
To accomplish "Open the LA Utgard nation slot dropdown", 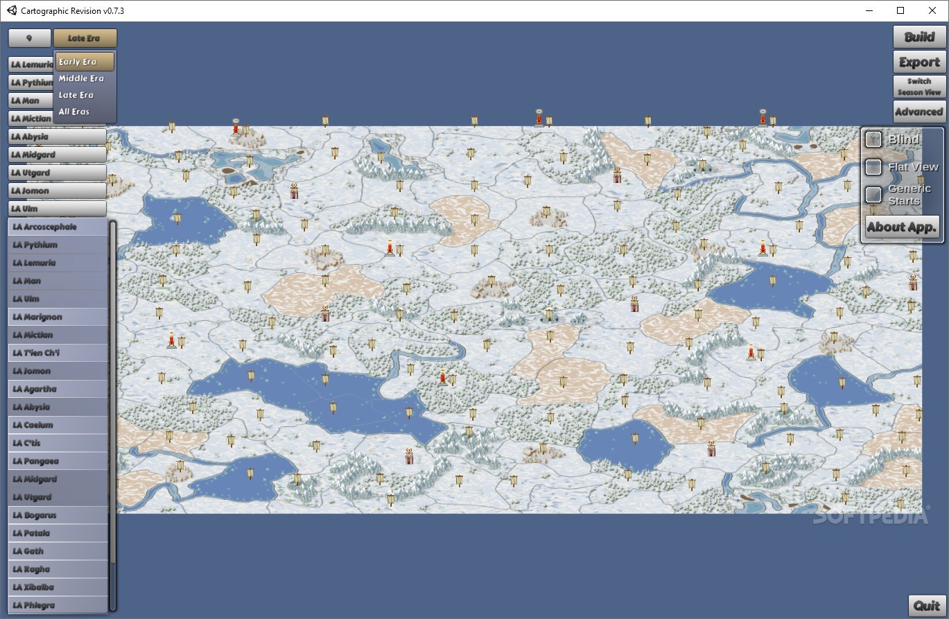I will click(58, 173).
